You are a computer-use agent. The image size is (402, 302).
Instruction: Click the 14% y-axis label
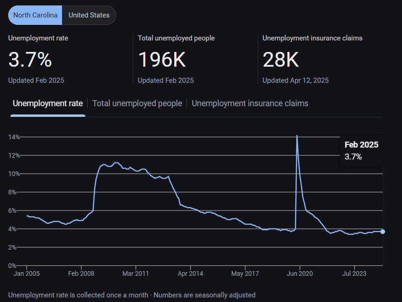tap(14, 137)
